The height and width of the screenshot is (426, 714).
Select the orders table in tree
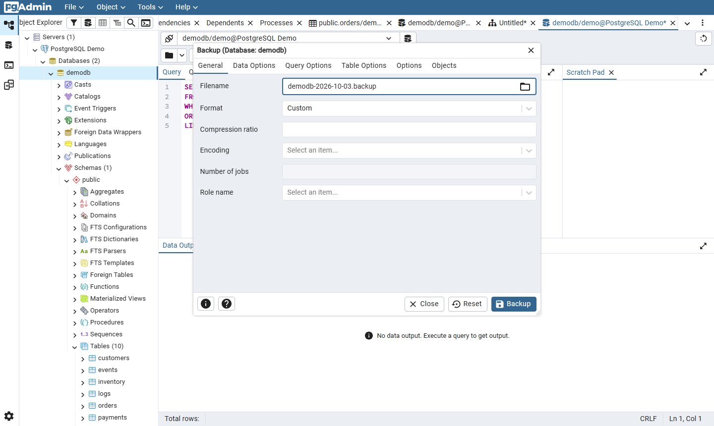pos(108,406)
